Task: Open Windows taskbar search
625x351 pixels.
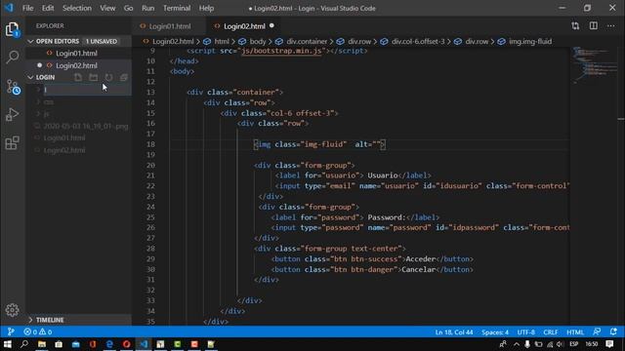Action: [24, 344]
